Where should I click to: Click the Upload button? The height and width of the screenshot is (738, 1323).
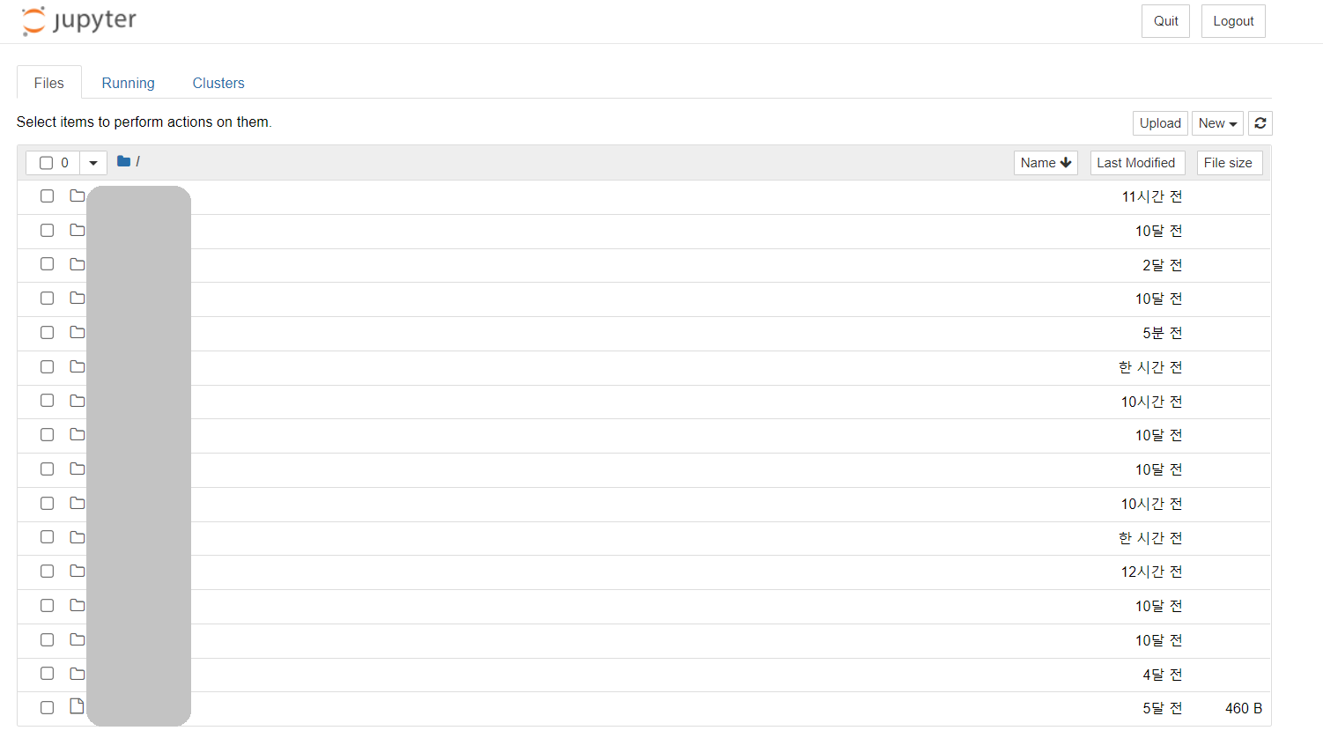pos(1159,122)
